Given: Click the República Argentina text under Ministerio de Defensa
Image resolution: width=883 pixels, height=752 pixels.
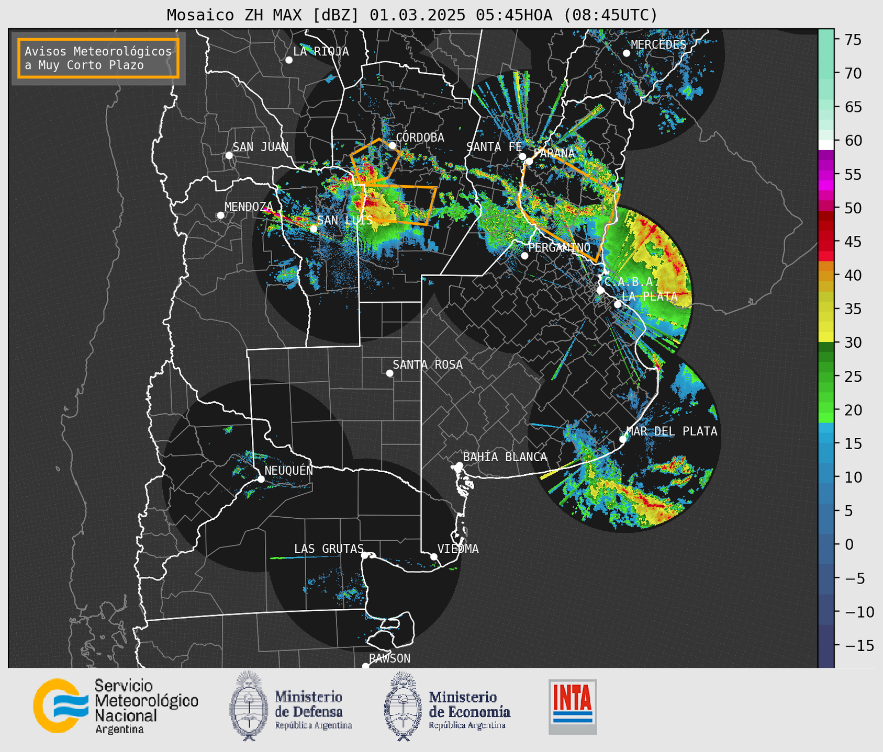Looking at the screenshot, I should point(314,725).
